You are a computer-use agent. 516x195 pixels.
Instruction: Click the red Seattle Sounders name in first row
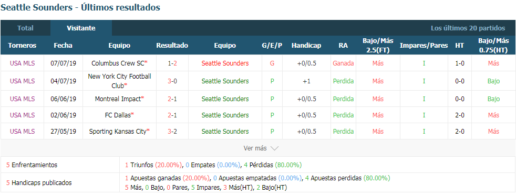[225, 63]
